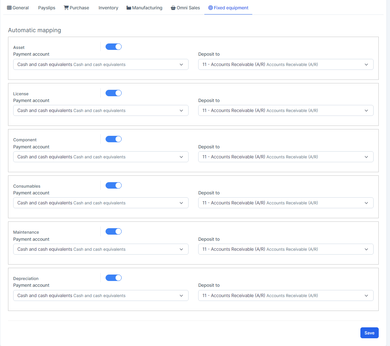Toggle the Maintenance mapping switch
390x346 pixels.
(x=114, y=231)
